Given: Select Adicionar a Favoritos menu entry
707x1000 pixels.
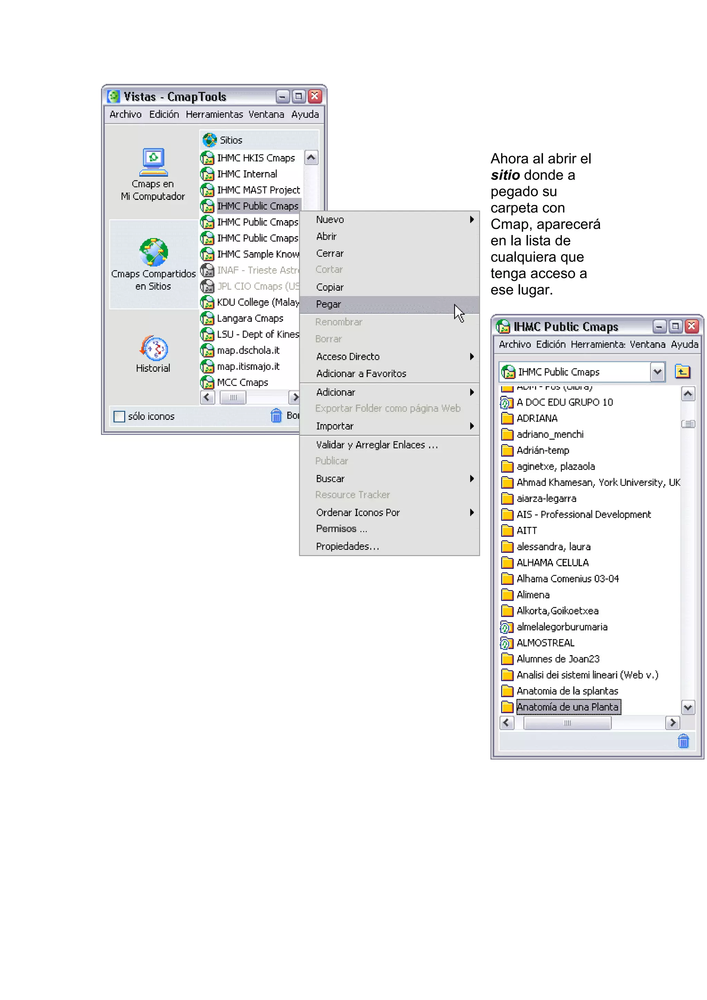Looking at the screenshot, I should point(389,374).
